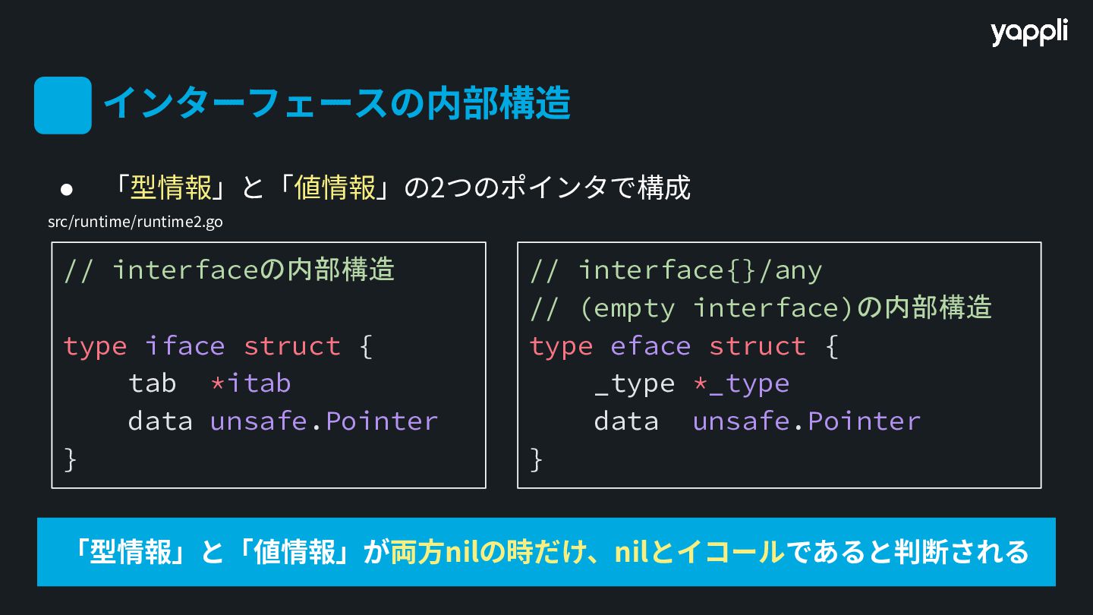The height and width of the screenshot is (615, 1093).
Task: Click the yellow nilとイコール text
Action: tap(698, 552)
